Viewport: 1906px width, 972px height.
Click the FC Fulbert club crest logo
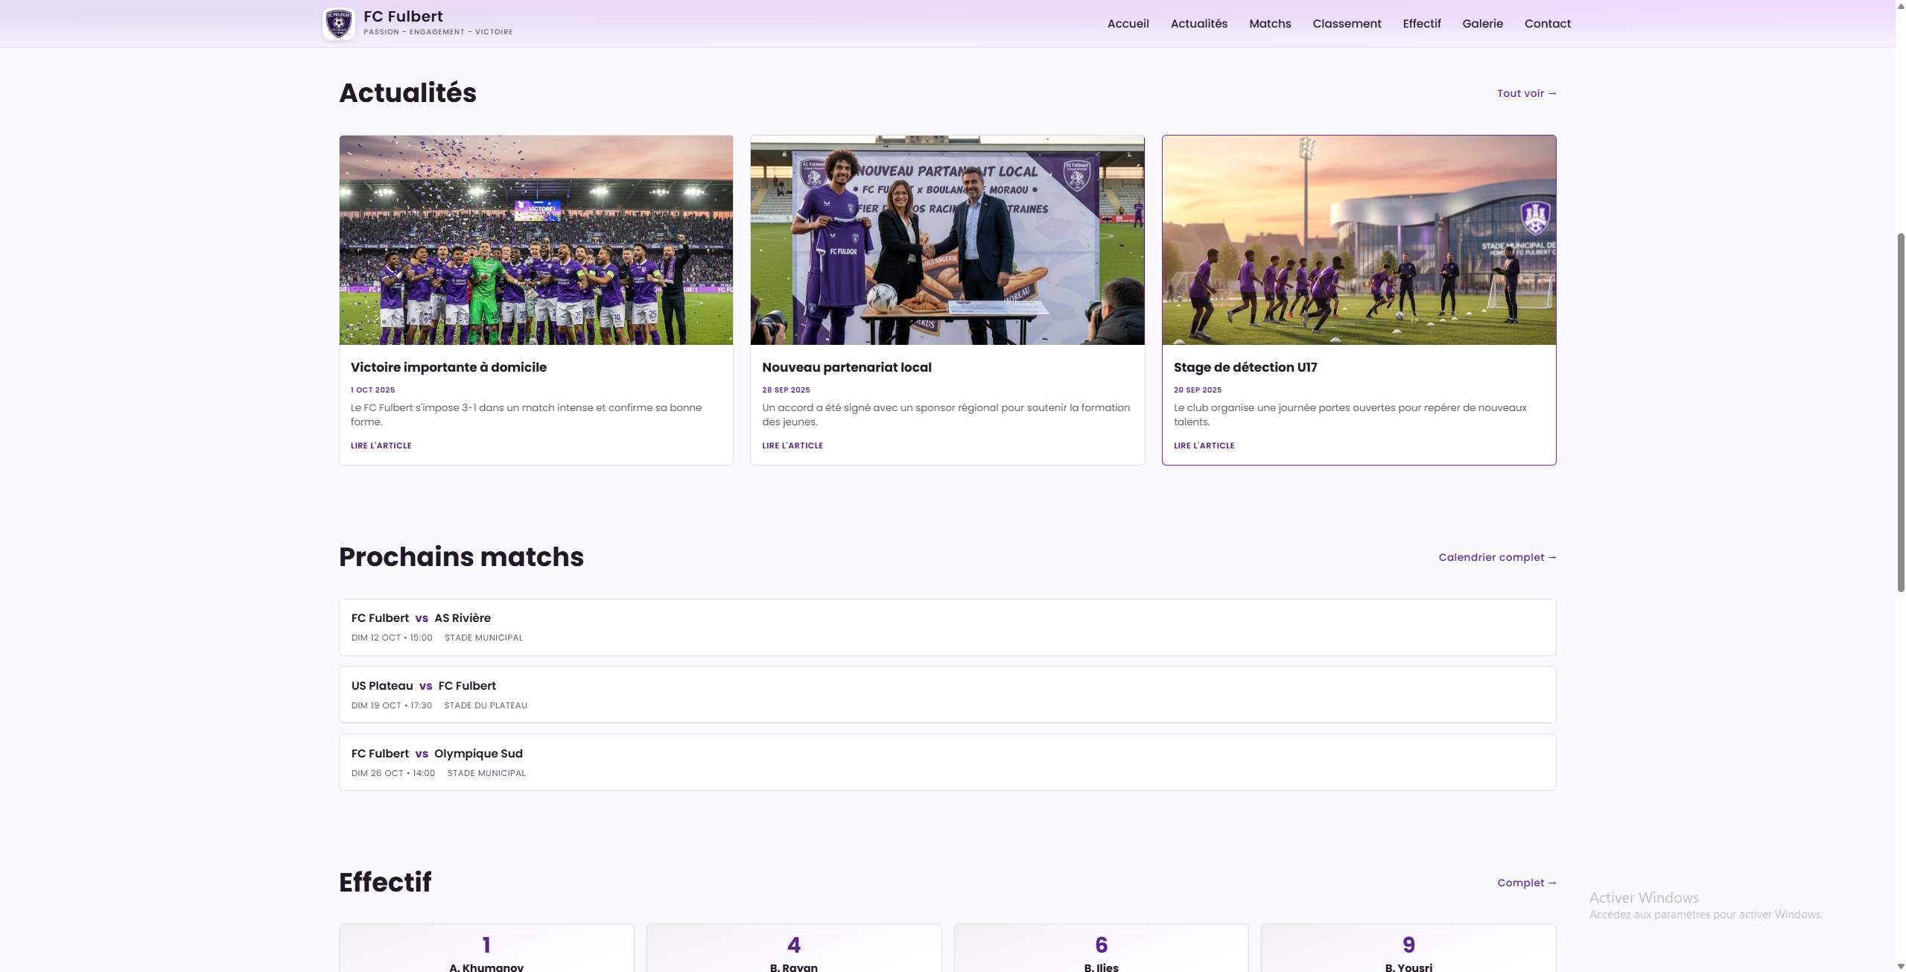click(x=339, y=23)
